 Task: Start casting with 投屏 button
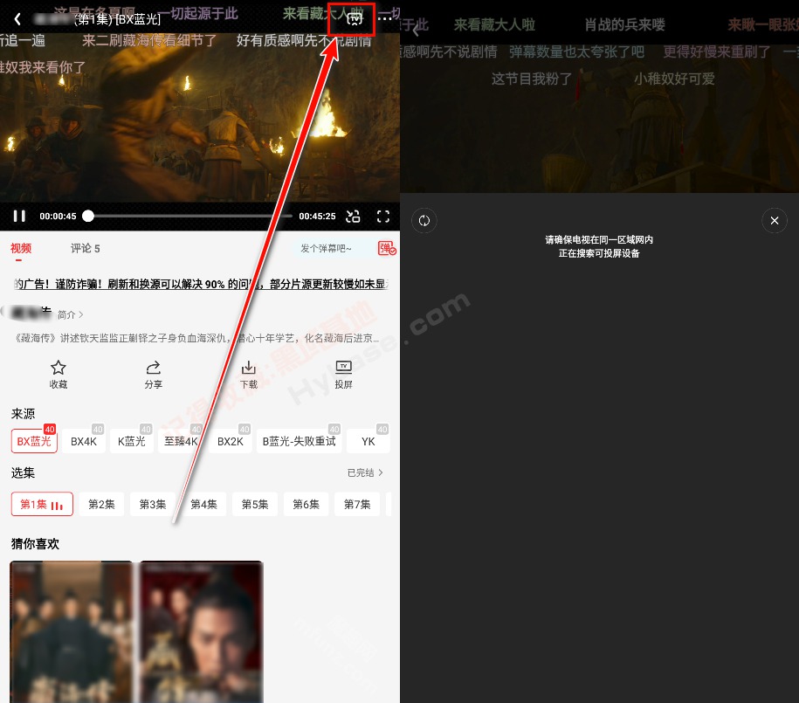[x=343, y=375]
